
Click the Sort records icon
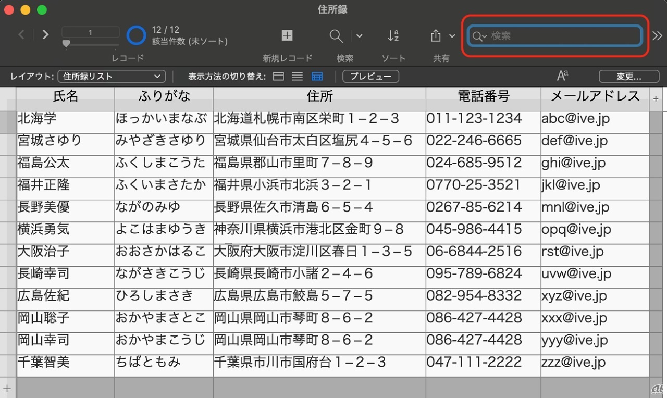tap(393, 36)
